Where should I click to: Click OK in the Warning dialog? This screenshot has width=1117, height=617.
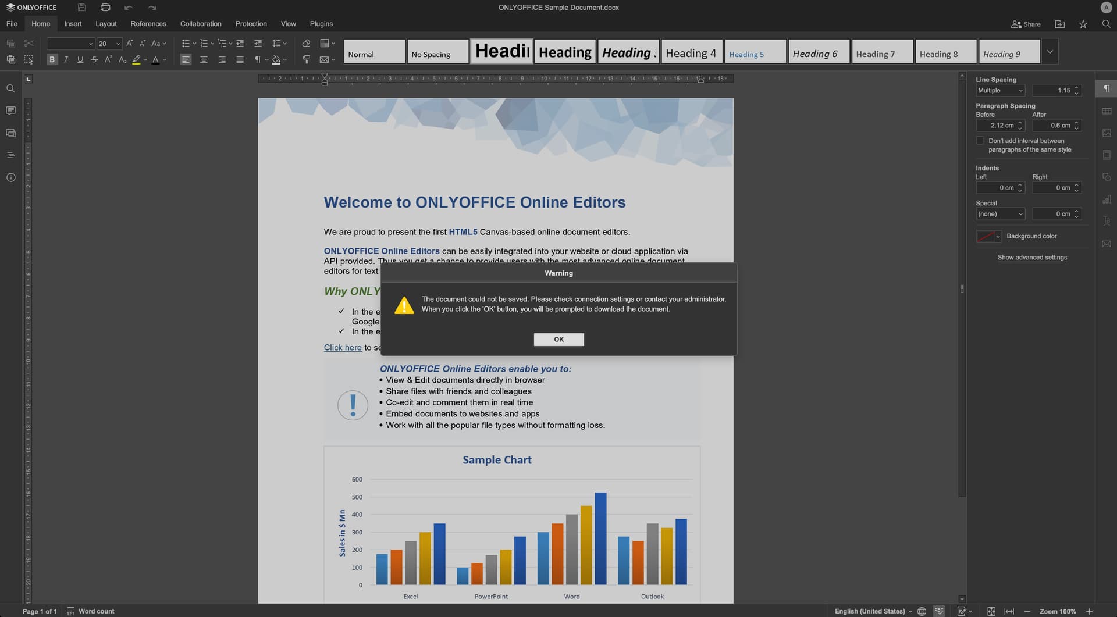[x=558, y=340]
